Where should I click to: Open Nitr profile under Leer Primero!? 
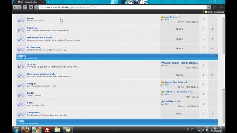click(x=167, y=20)
